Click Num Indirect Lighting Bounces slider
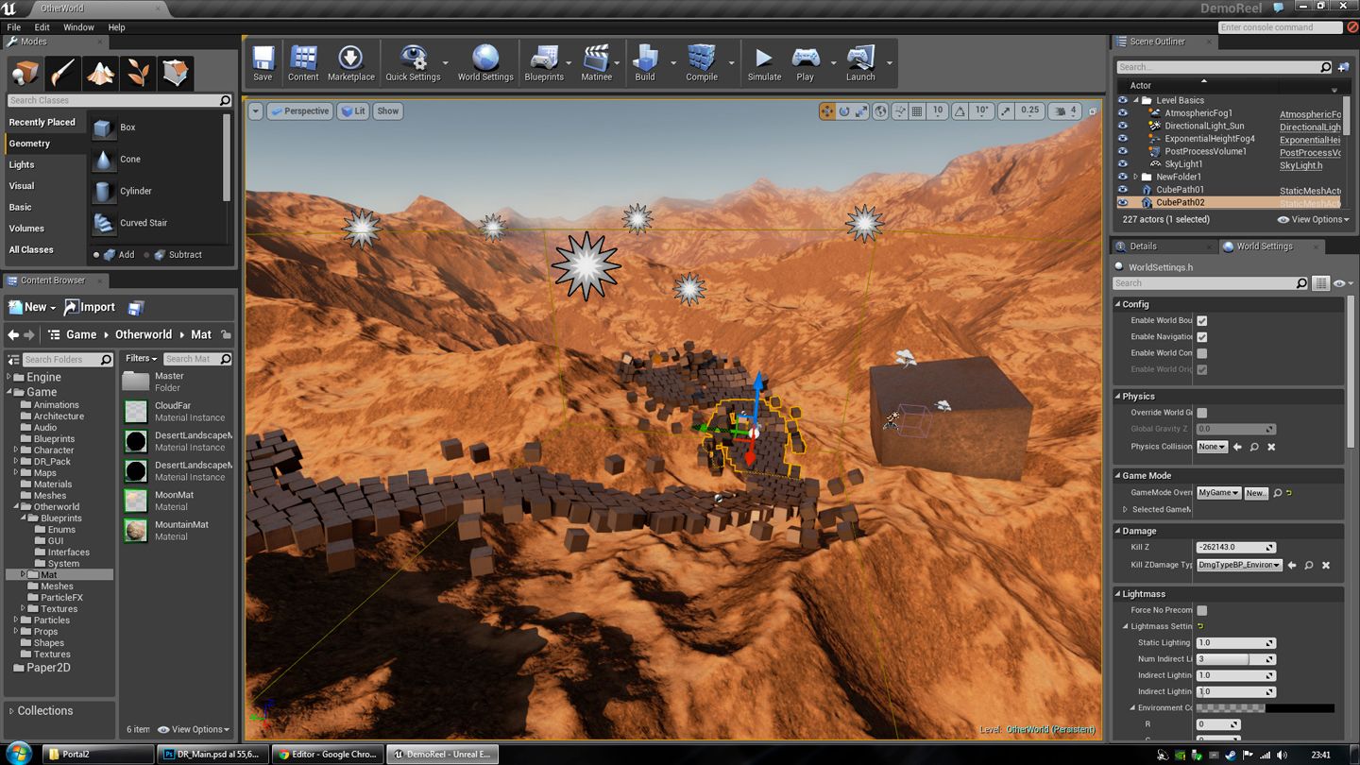Image resolution: width=1360 pixels, height=765 pixels. pyautogui.click(x=1236, y=659)
